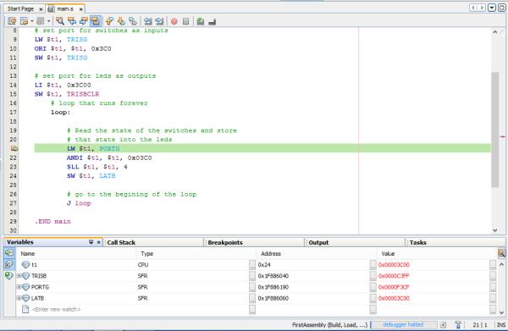Viewport: 508px width, 331px height.
Task: Click the FirstAssembly (Build, Load, ...) status text
Action: (330, 325)
